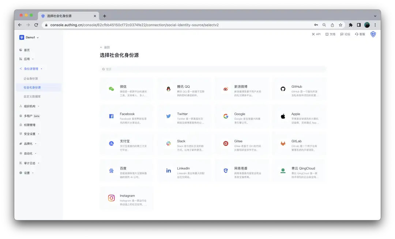Focus the identity source search field

213,69
